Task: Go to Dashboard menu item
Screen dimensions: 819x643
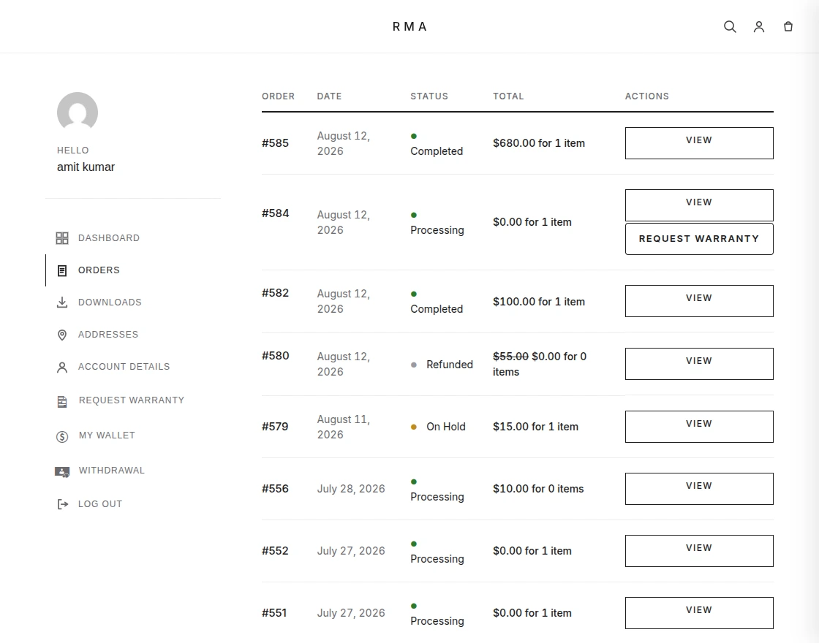Action: coord(109,238)
